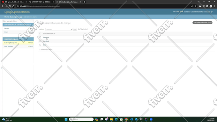Close the Spring Boot Sinhala Tutorial tab
The image size is (217, 122).
[26, 2]
